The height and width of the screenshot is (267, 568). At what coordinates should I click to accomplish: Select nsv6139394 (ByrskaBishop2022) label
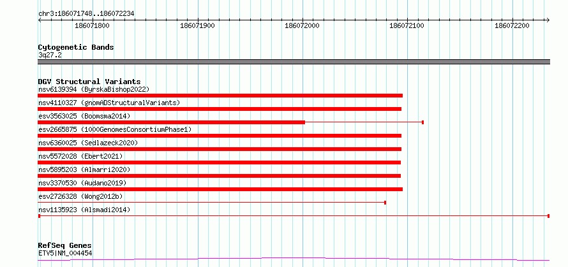coord(94,89)
